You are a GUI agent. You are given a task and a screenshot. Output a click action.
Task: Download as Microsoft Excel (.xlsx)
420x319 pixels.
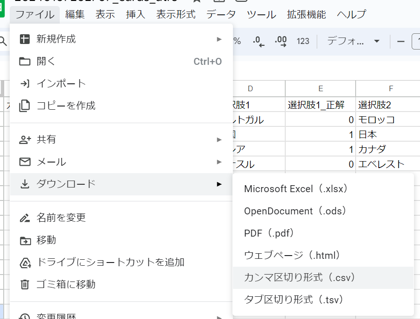[x=323, y=189]
